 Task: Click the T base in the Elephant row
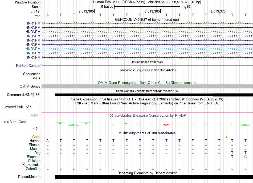click(x=232, y=157)
